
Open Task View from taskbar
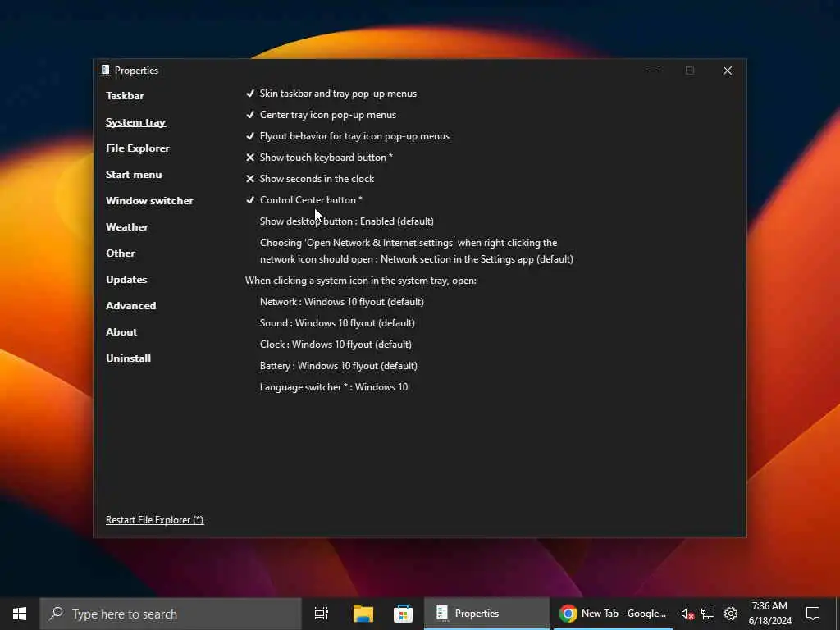coord(322,614)
